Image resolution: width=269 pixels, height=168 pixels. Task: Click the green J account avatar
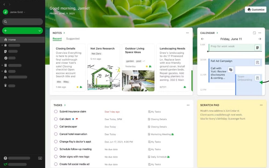5,12
